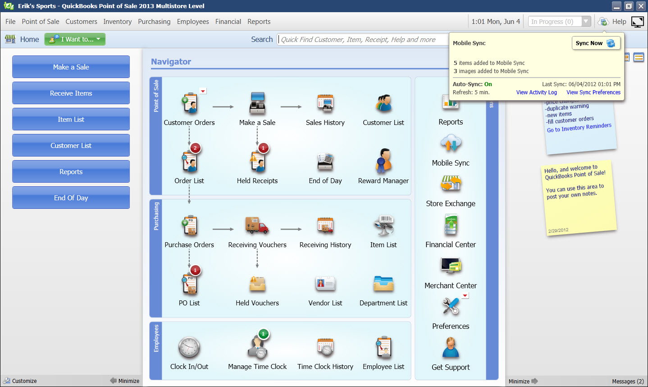This screenshot has width=648, height=387.
Task: Click the screen icon right of Help
Action: (638, 22)
